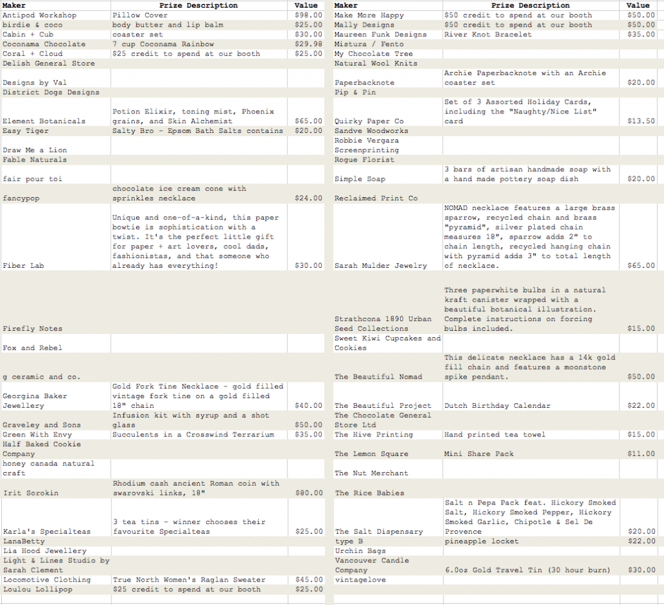664x605 pixels.
Task: Click the 'Designs by Val' cell
Action: tap(56, 78)
